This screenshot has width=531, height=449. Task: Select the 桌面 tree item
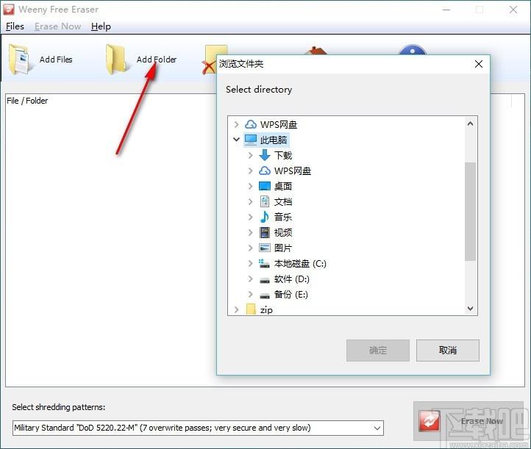282,186
